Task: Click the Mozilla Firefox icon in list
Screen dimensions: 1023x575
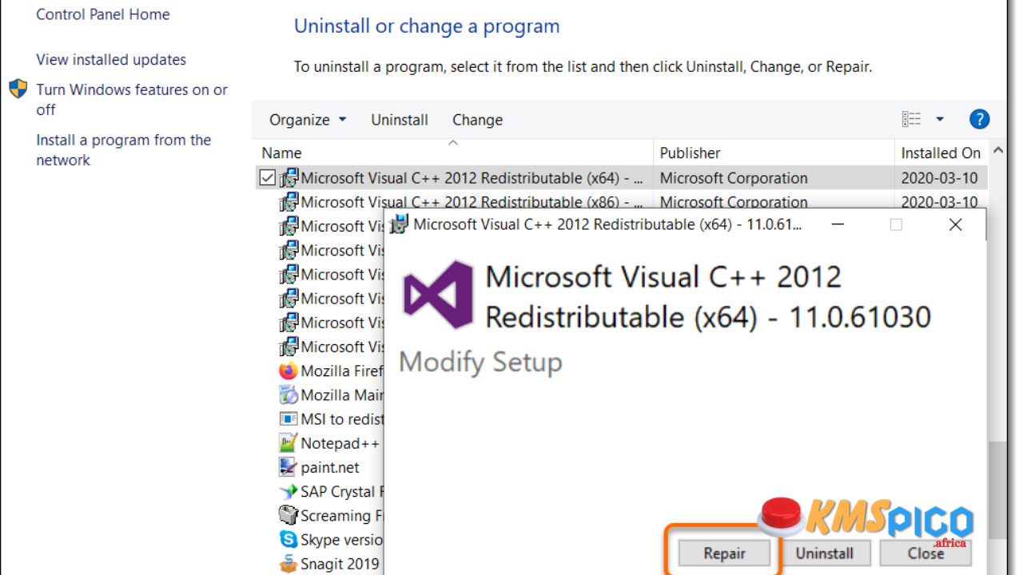Action: coord(289,371)
